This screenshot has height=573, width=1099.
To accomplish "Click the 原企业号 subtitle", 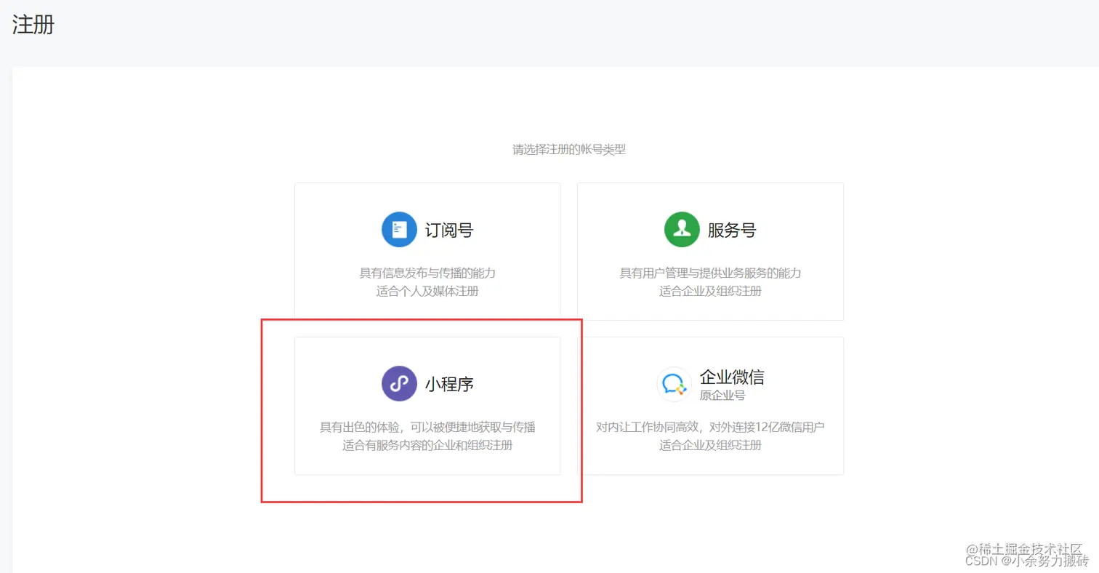I will pyautogui.click(x=722, y=395).
